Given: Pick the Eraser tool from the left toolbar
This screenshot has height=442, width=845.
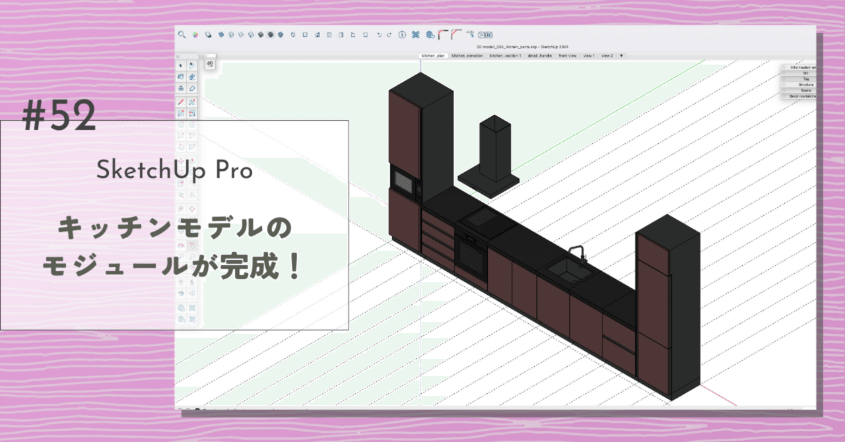Looking at the screenshot, I should [x=191, y=77].
